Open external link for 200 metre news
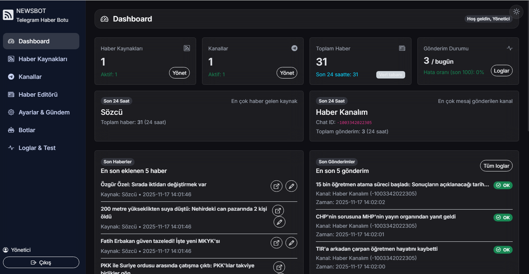This screenshot has height=274, width=529. (x=278, y=211)
